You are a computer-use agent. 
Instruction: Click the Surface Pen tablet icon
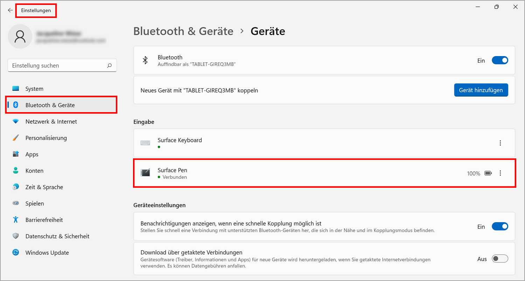(145, 173)
